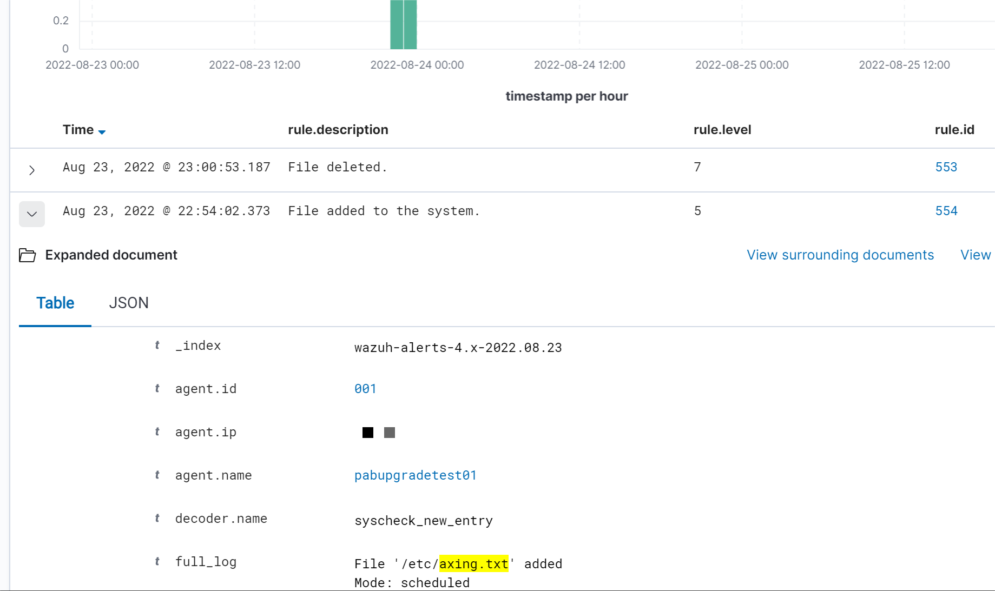Collapse the File added to the system row
This screenshot has width=995, height=591.
coord(32,214)
